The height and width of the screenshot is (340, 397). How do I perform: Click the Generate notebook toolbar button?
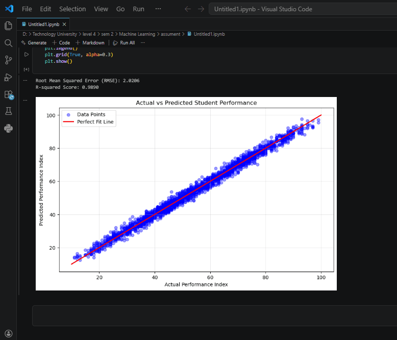pos(34,43)
